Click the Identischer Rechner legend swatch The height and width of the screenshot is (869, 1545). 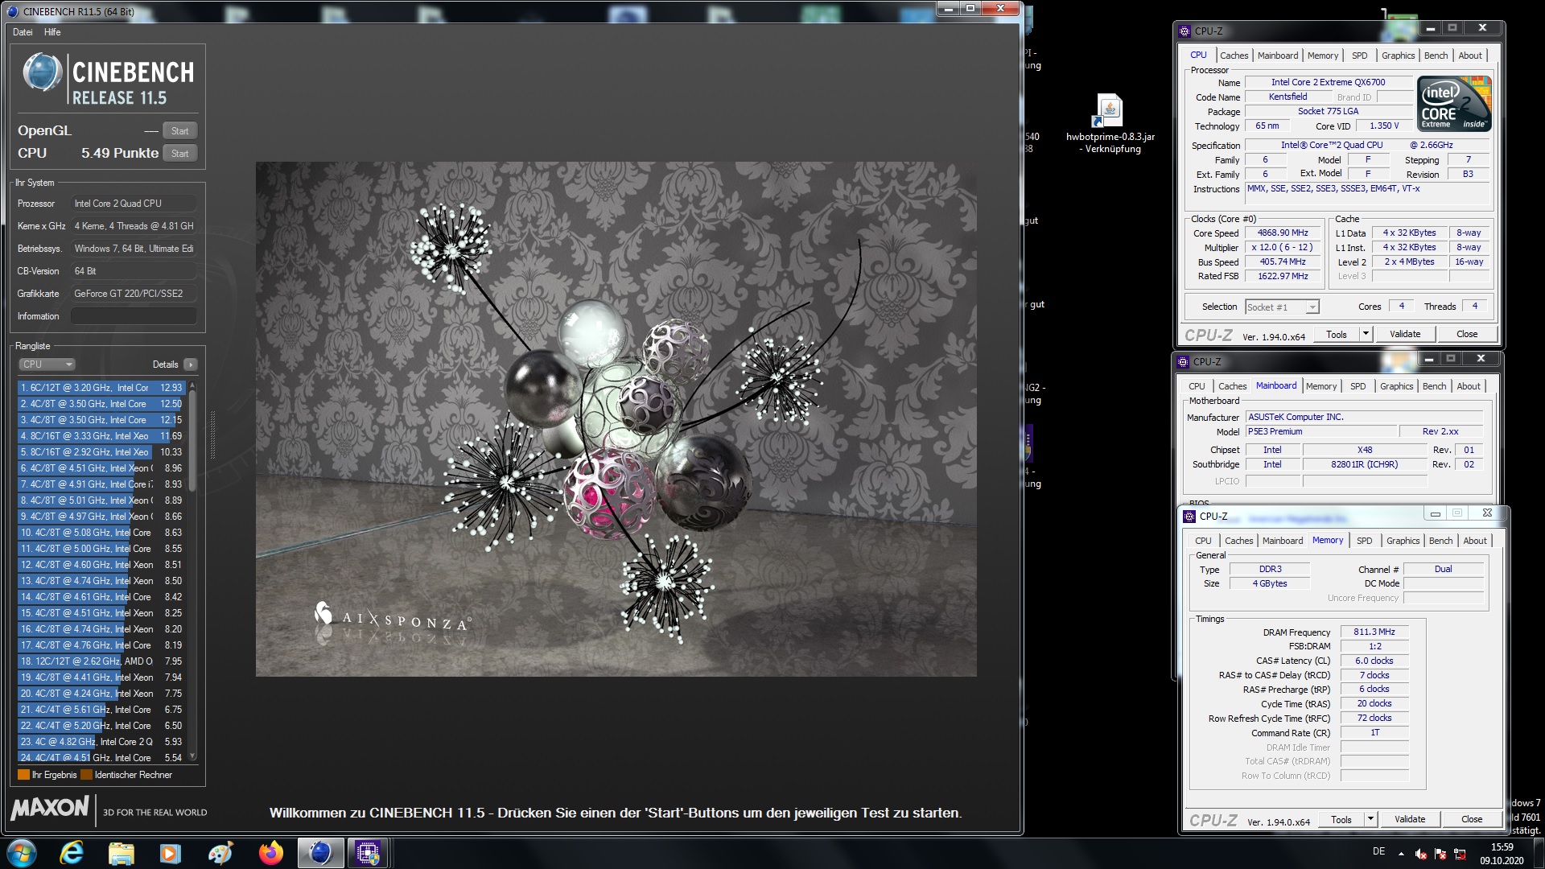pos(86,775)
